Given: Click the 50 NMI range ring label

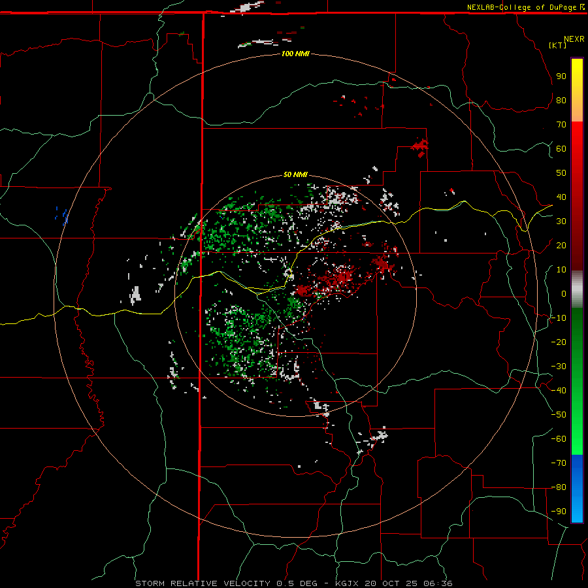Looking at the screenshot, I should [x=295, y=174].
